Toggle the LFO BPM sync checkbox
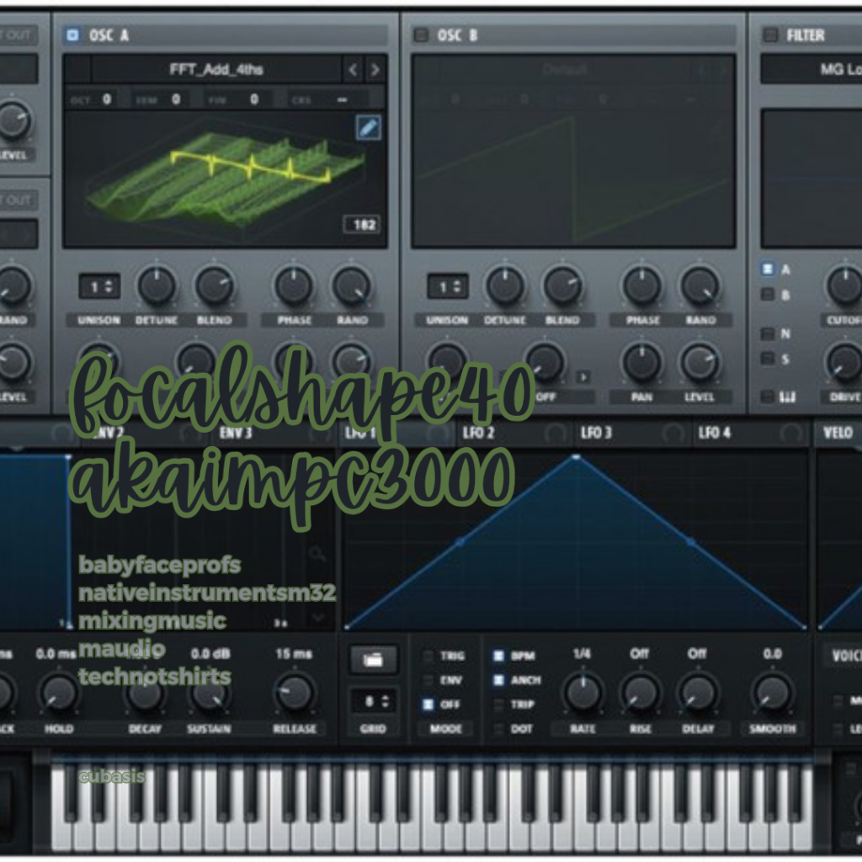 tap(498, 656)
